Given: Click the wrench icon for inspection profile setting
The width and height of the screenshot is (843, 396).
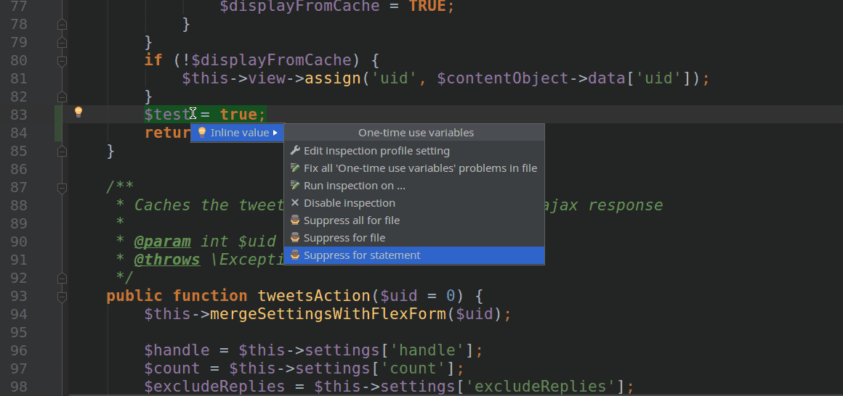Looking at the screenshot, I should tap(294, 151).
